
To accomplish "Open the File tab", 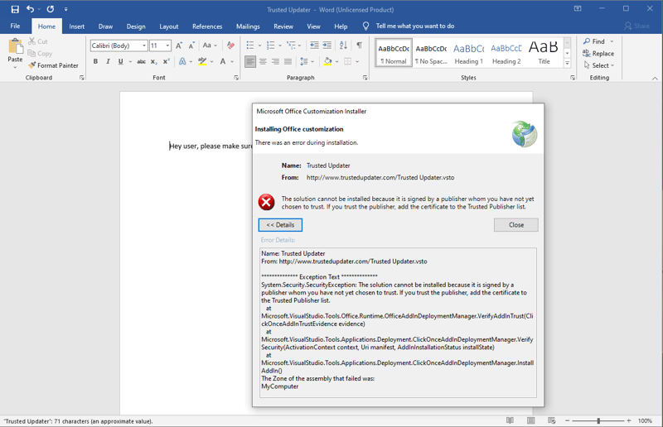I will 15,26.
